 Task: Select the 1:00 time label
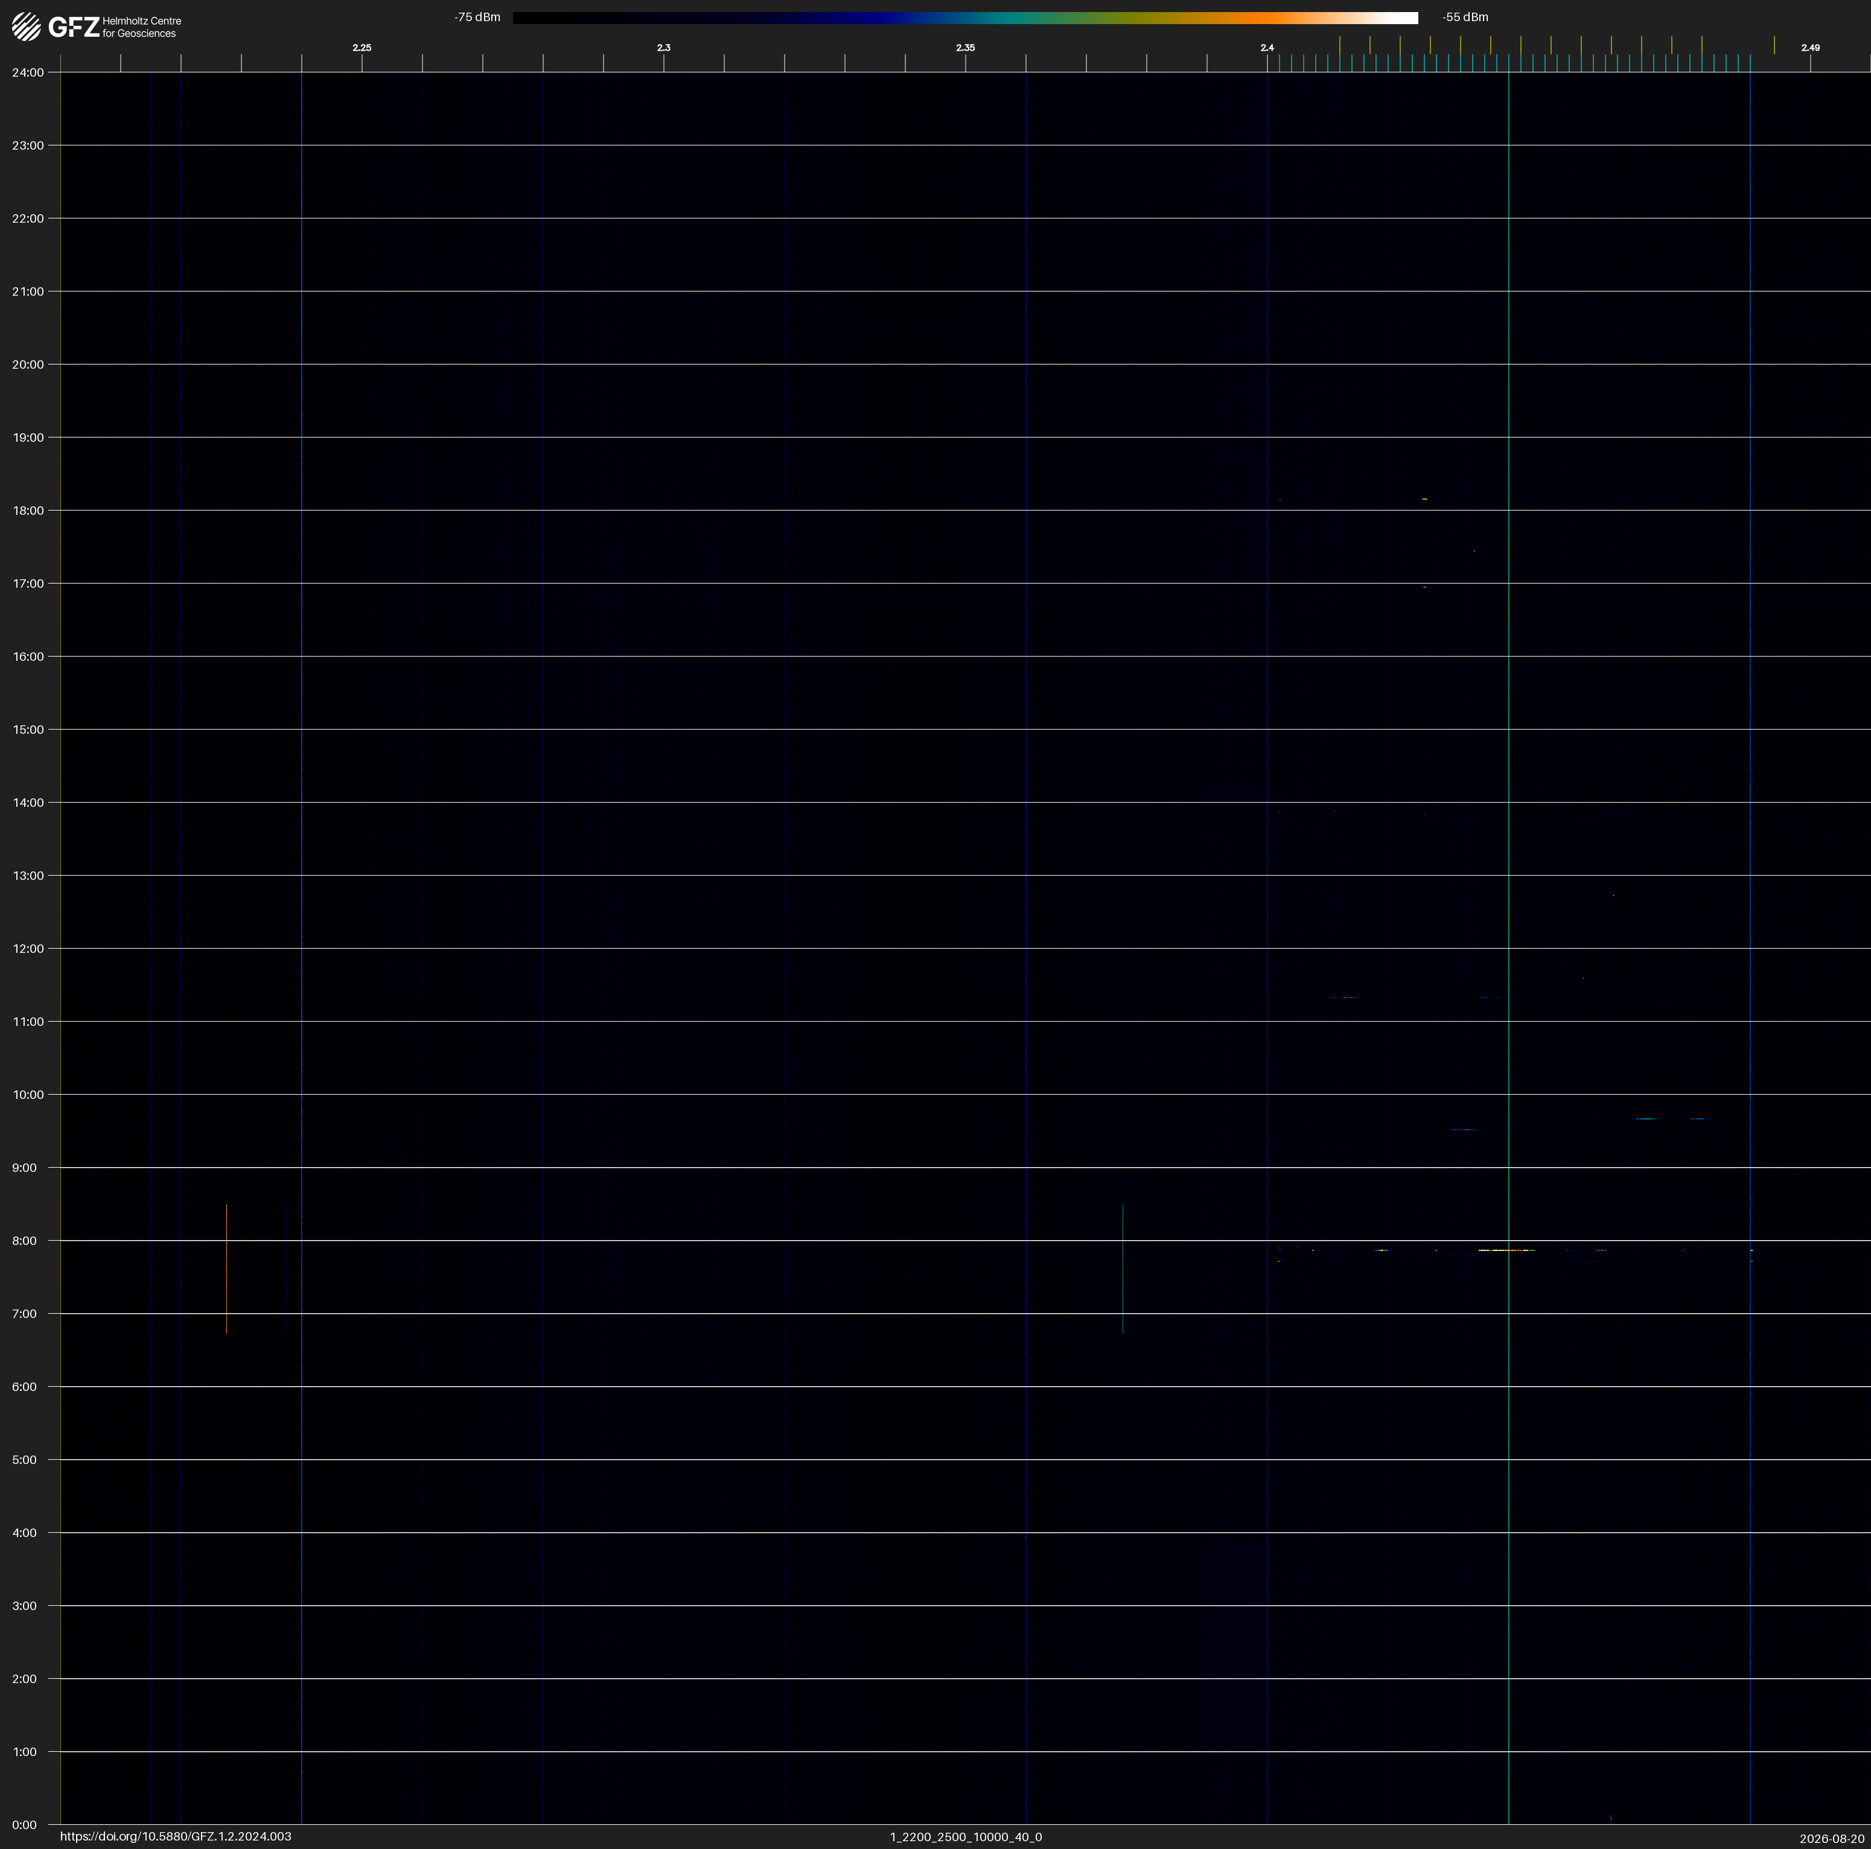click(24, 1752)
